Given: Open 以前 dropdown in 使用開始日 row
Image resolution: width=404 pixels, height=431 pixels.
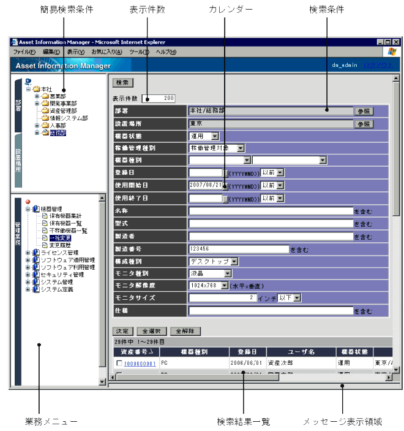Looking at the screenshot, I should point(280,186).
